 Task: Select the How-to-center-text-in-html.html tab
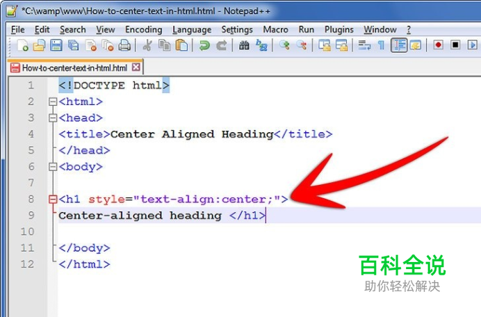(x=74, y=68)
